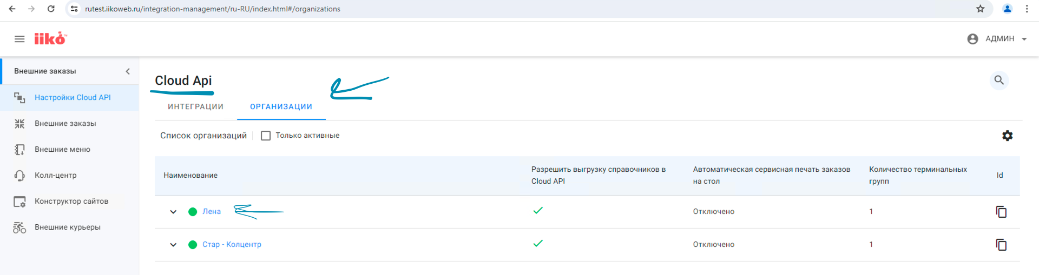The height and width of the screenshot is (275, 1039).
Task: Copy Id of Стар - Колцентр organization
Action: 1001,245
